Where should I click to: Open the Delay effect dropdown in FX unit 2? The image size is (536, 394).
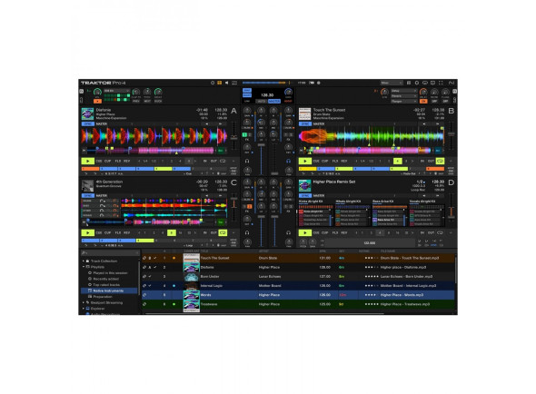(404, 91)
